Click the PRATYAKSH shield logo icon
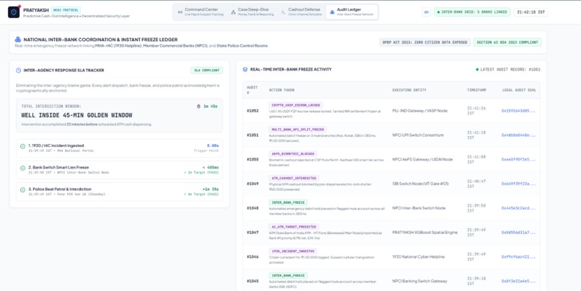This screenshot has height=291, width=581. tap(14, 12)
